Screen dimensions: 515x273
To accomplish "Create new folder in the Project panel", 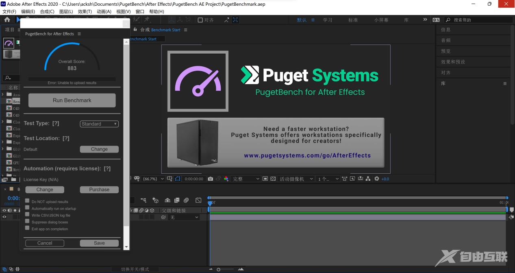I will (x=13, y=179).
